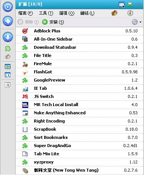
Task: Open the blue tag sidebar icon
Action: click(x=8, y=21)
